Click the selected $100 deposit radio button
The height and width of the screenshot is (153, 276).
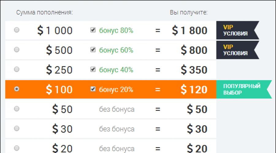[17, 89]
